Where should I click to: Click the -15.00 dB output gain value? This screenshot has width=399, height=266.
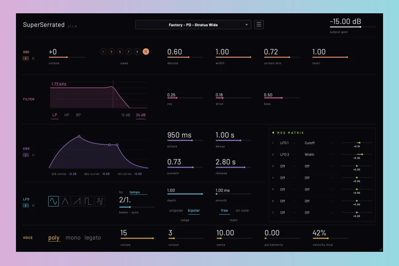[x=345, y=21]
